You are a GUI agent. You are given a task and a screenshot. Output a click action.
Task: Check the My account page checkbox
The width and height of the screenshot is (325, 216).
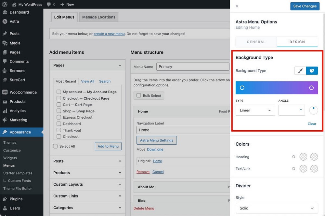(x=59, y=92)
